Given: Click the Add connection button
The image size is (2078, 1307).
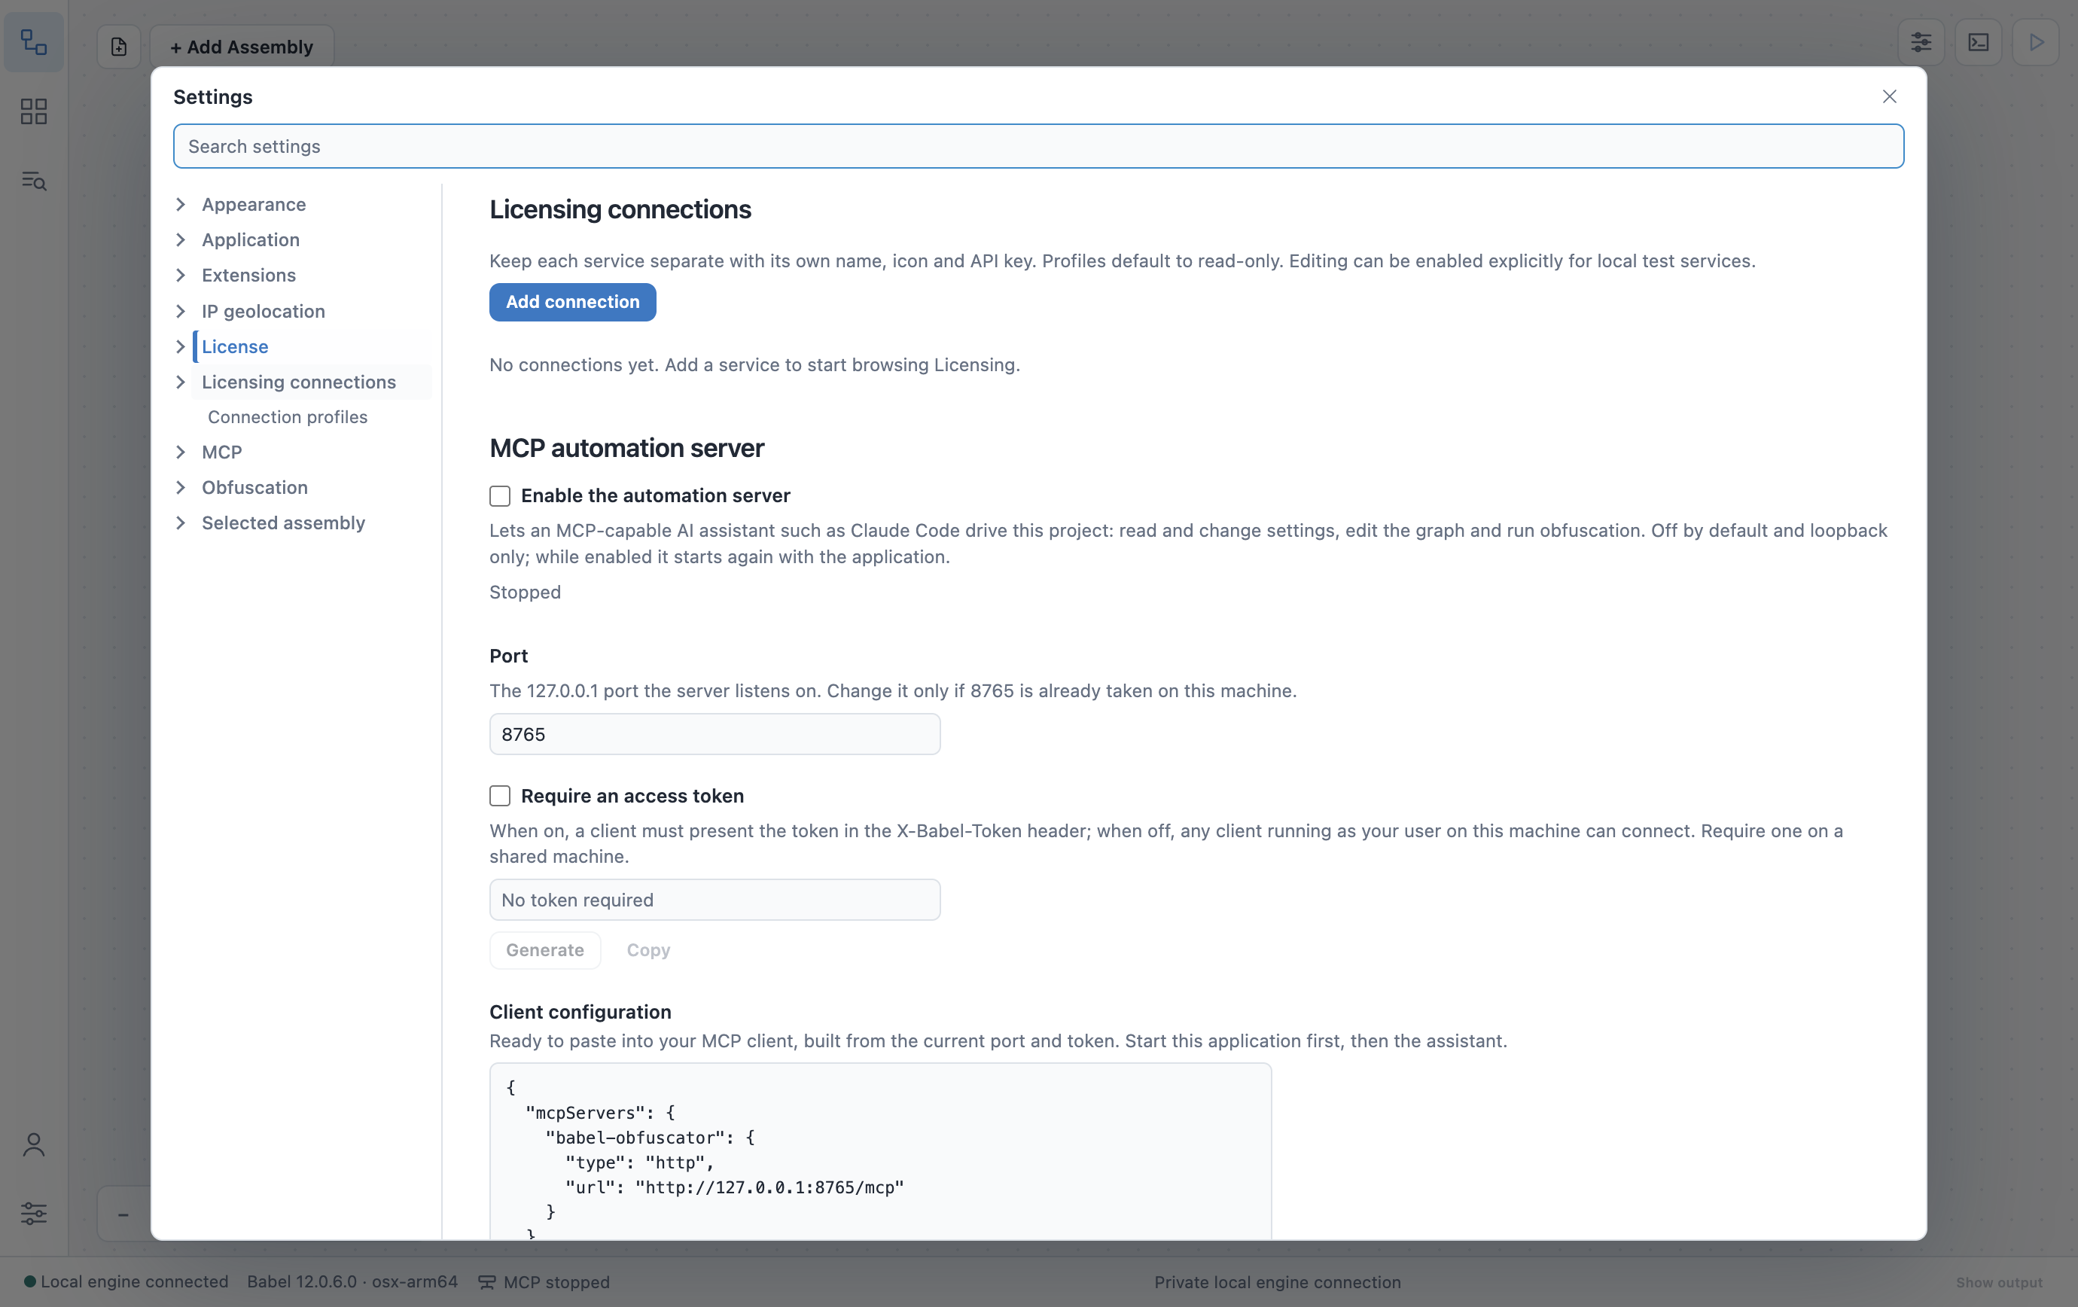Looking at the screenshot, I should 572,302.
